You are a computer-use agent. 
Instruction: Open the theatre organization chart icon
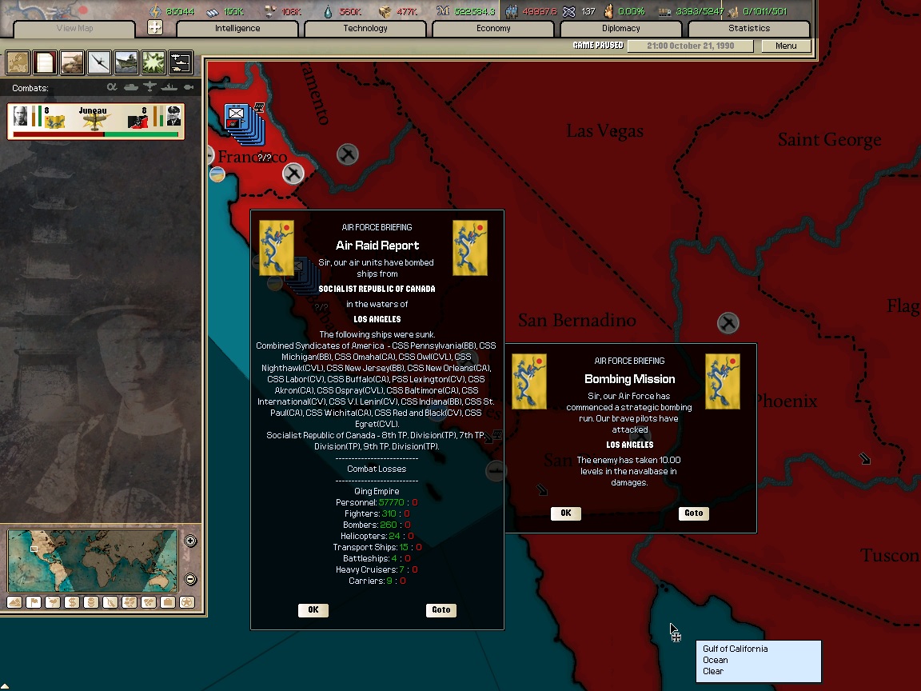click(181, 62)
